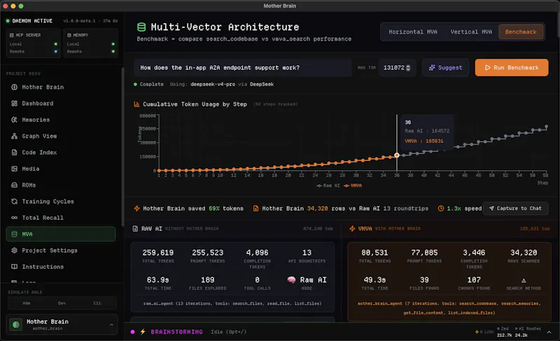
Task: Click the Multi-Vector Architecture header database icon
Action: click(141, 27)
